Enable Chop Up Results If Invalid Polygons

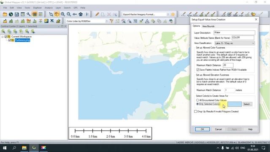pyautogui.click(x=195, y=111)
